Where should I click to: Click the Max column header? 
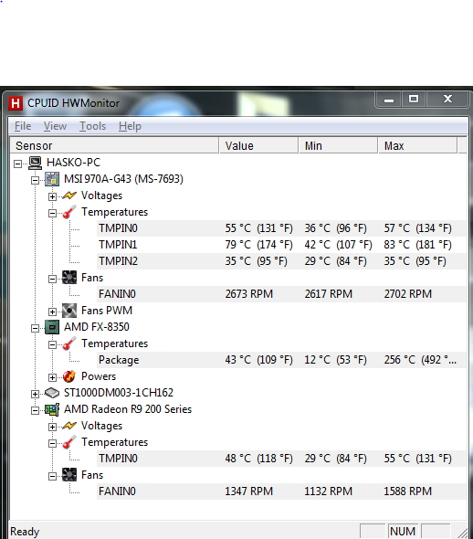417,146
